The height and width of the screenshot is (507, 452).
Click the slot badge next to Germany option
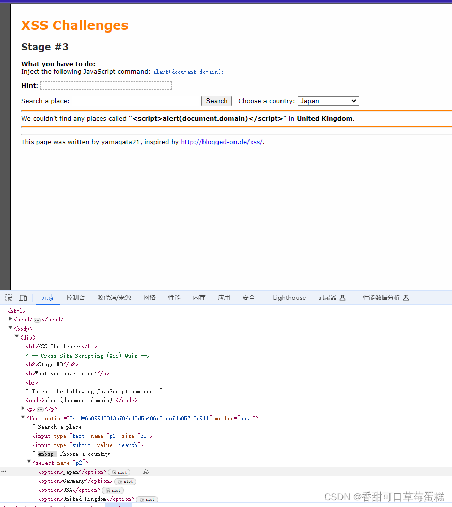click(x=126, y=481)
